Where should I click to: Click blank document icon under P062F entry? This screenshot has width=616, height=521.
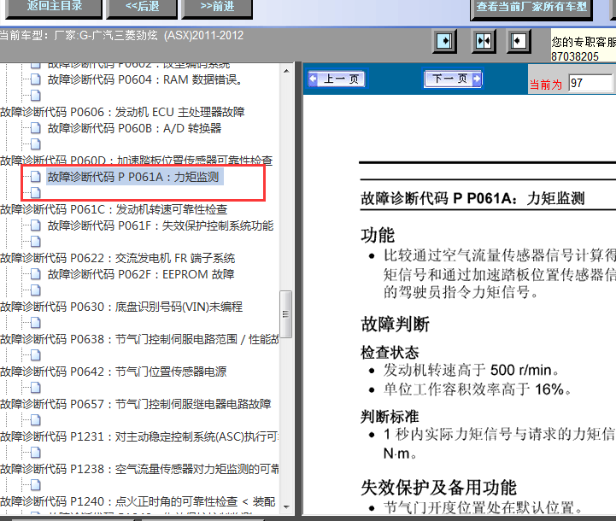36,290
